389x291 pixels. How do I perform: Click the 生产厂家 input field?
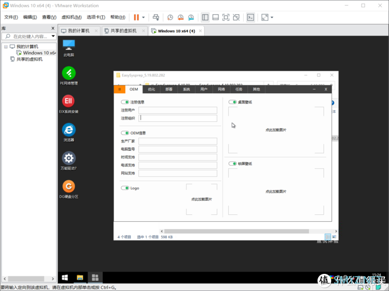tap(178, 141)
